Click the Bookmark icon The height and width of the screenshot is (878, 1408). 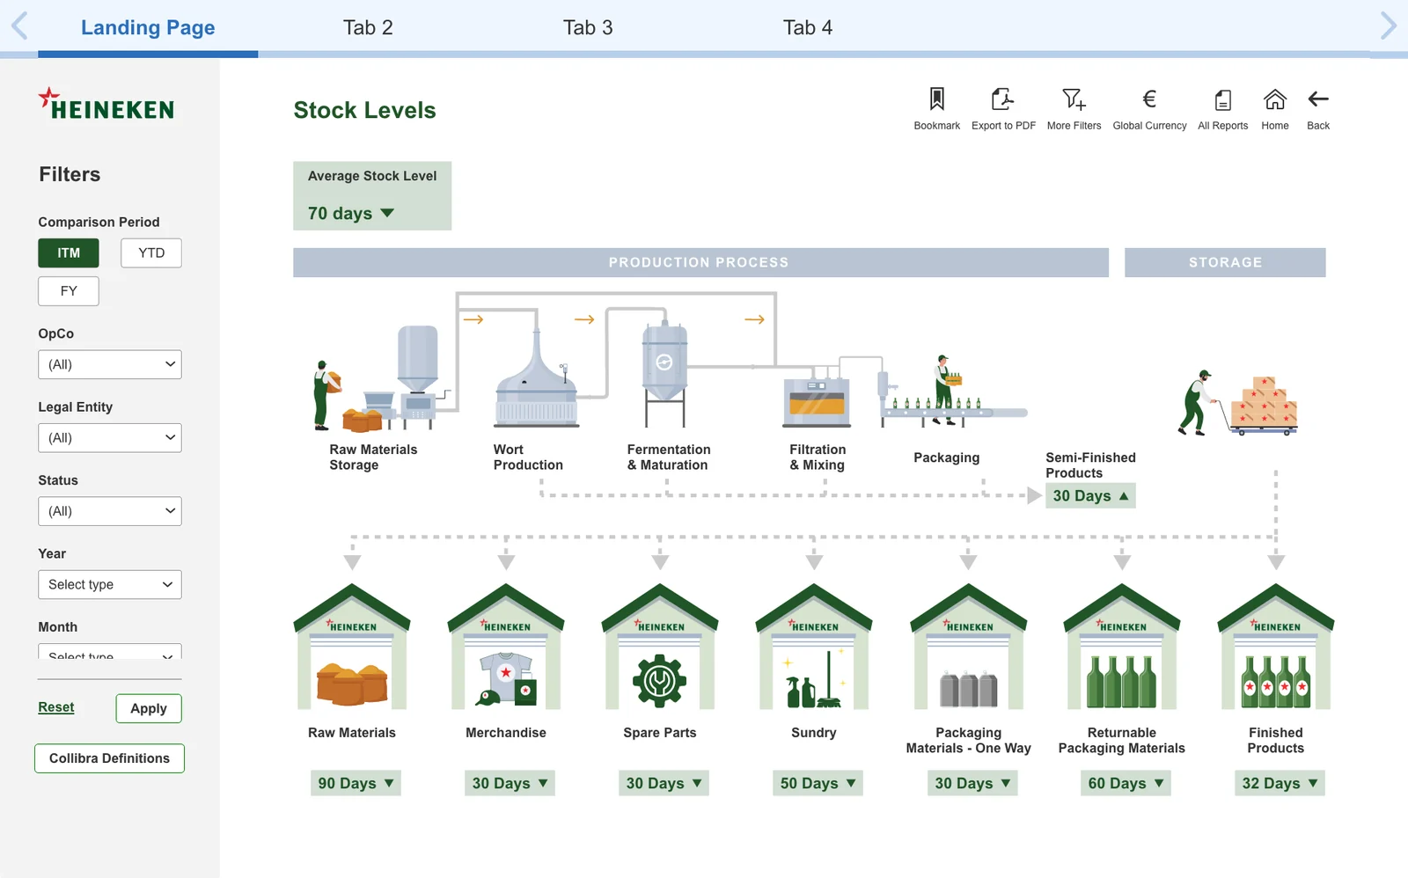pyautogui.click(x=936, y=99)
